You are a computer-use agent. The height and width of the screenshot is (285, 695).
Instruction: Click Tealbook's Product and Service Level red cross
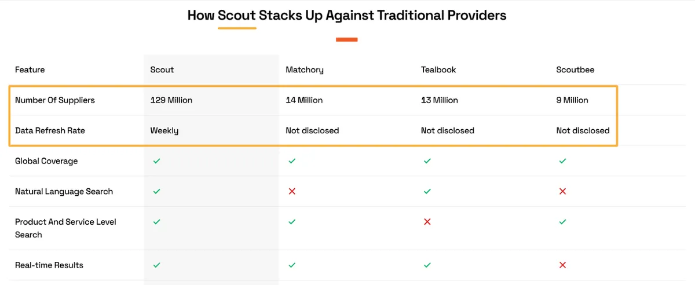[x=427, y=221]
